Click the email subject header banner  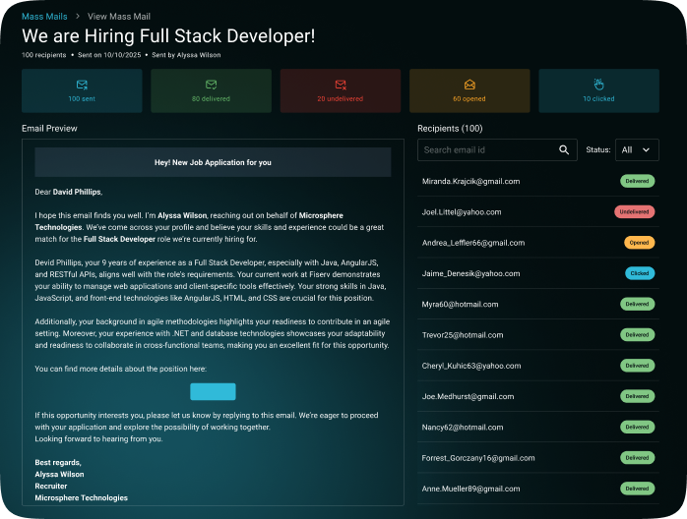[x=213, y=162]
